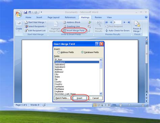Screen dimensions: 160x123
Task: Click the Fields list scroll-down arrow
Action: coord(101,93)
